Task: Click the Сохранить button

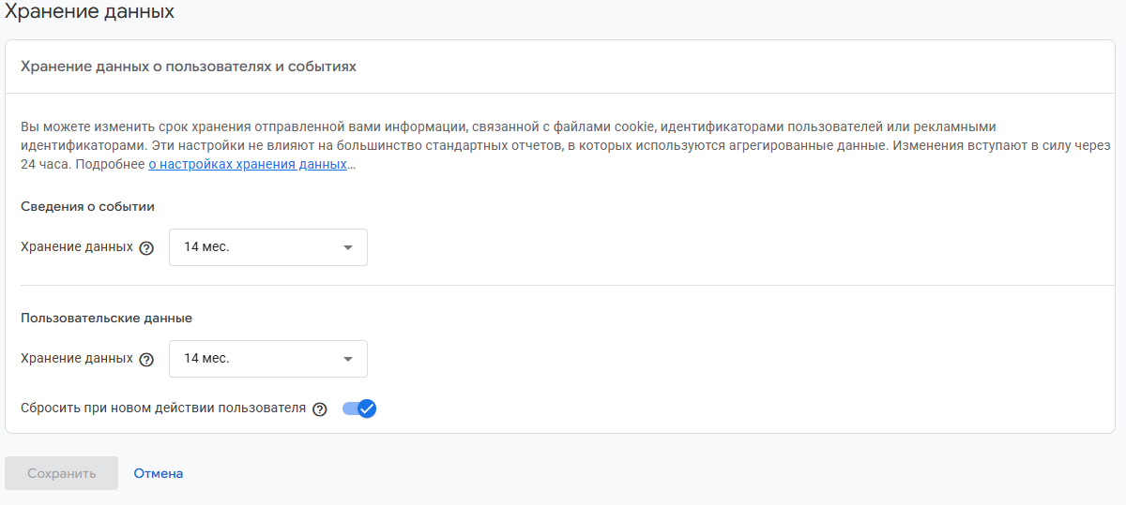Action: [x=62, y=473]
